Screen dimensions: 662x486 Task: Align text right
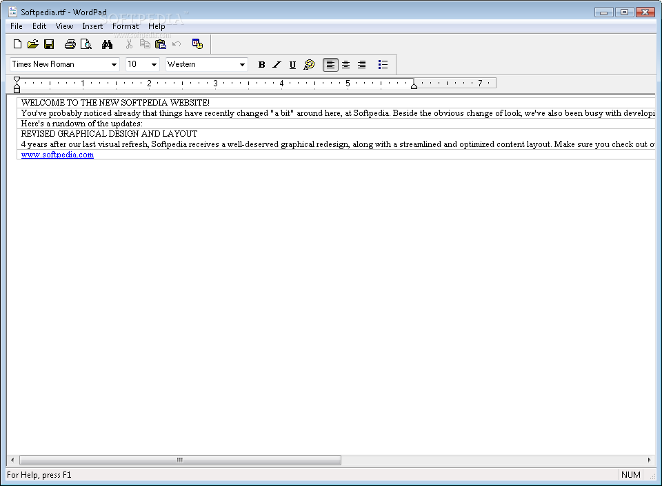(362, 65)
